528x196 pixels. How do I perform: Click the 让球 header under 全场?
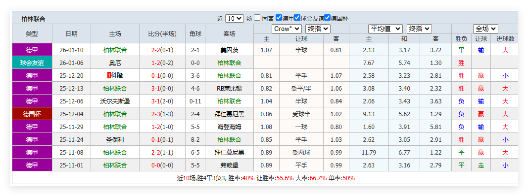pyautogui.click(x=480, y=39)
